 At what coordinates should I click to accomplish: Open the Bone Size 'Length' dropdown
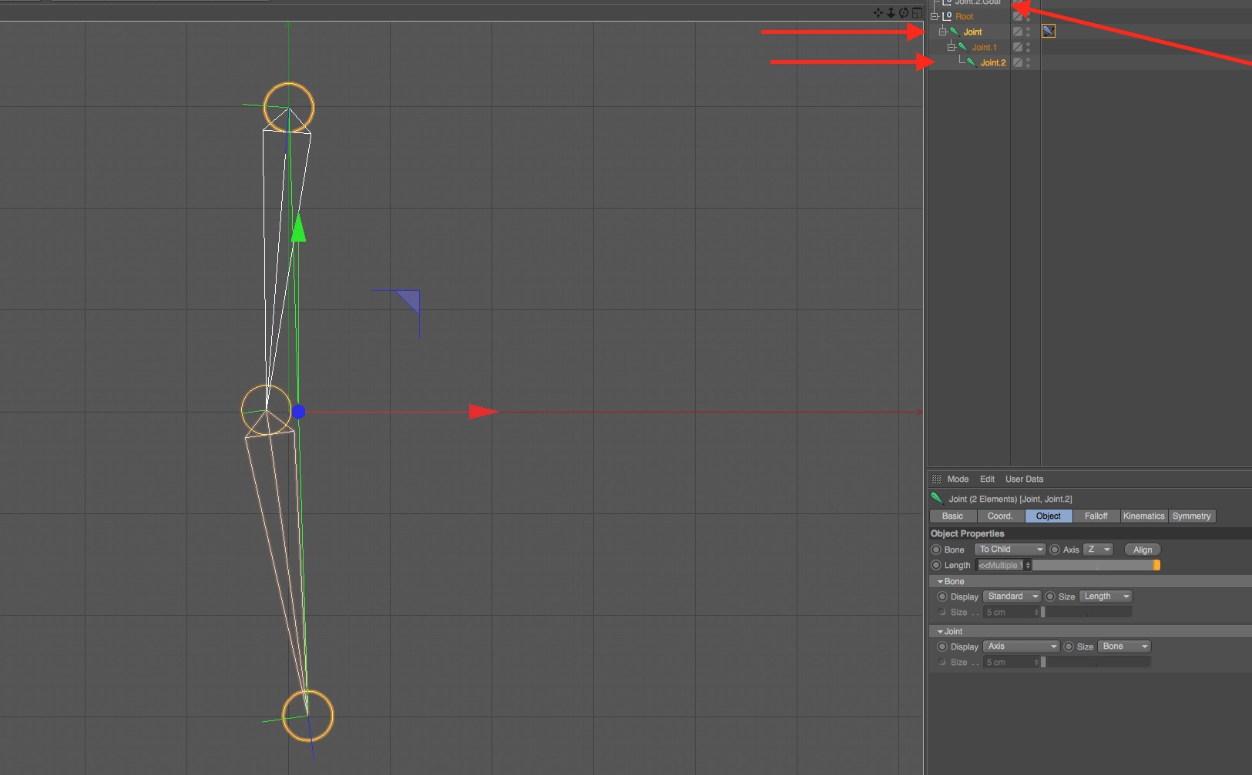click(1106, 596)
